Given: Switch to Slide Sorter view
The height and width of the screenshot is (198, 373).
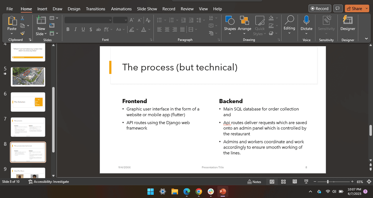Looking at the screenshot, I should coord(283,182).
